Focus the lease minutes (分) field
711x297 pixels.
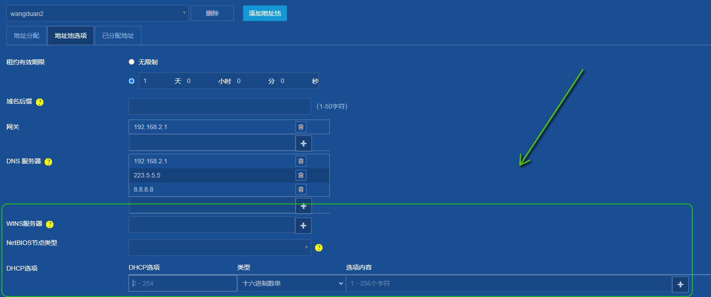point(251,81)
